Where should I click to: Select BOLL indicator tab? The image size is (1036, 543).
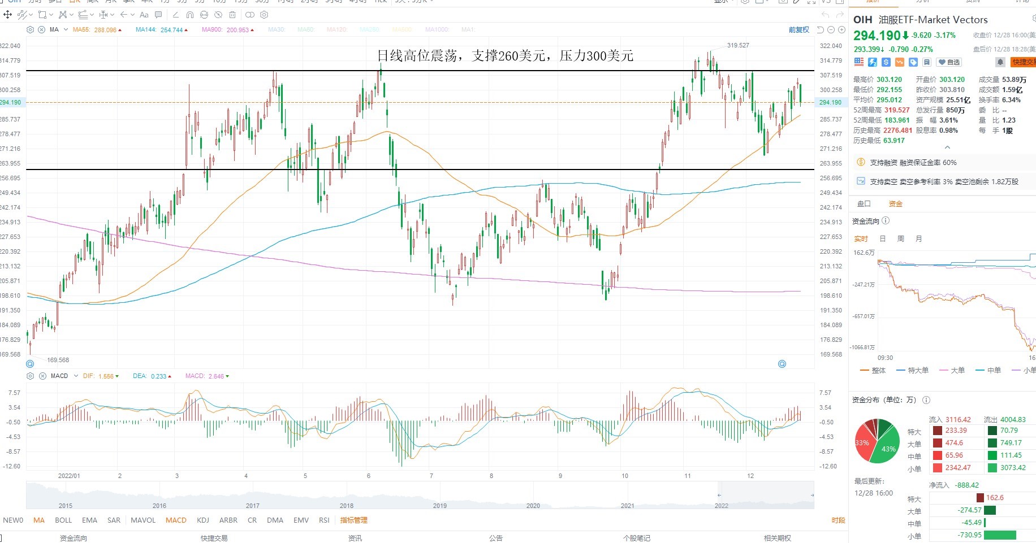pyautogui.click(x=63, y=520)
